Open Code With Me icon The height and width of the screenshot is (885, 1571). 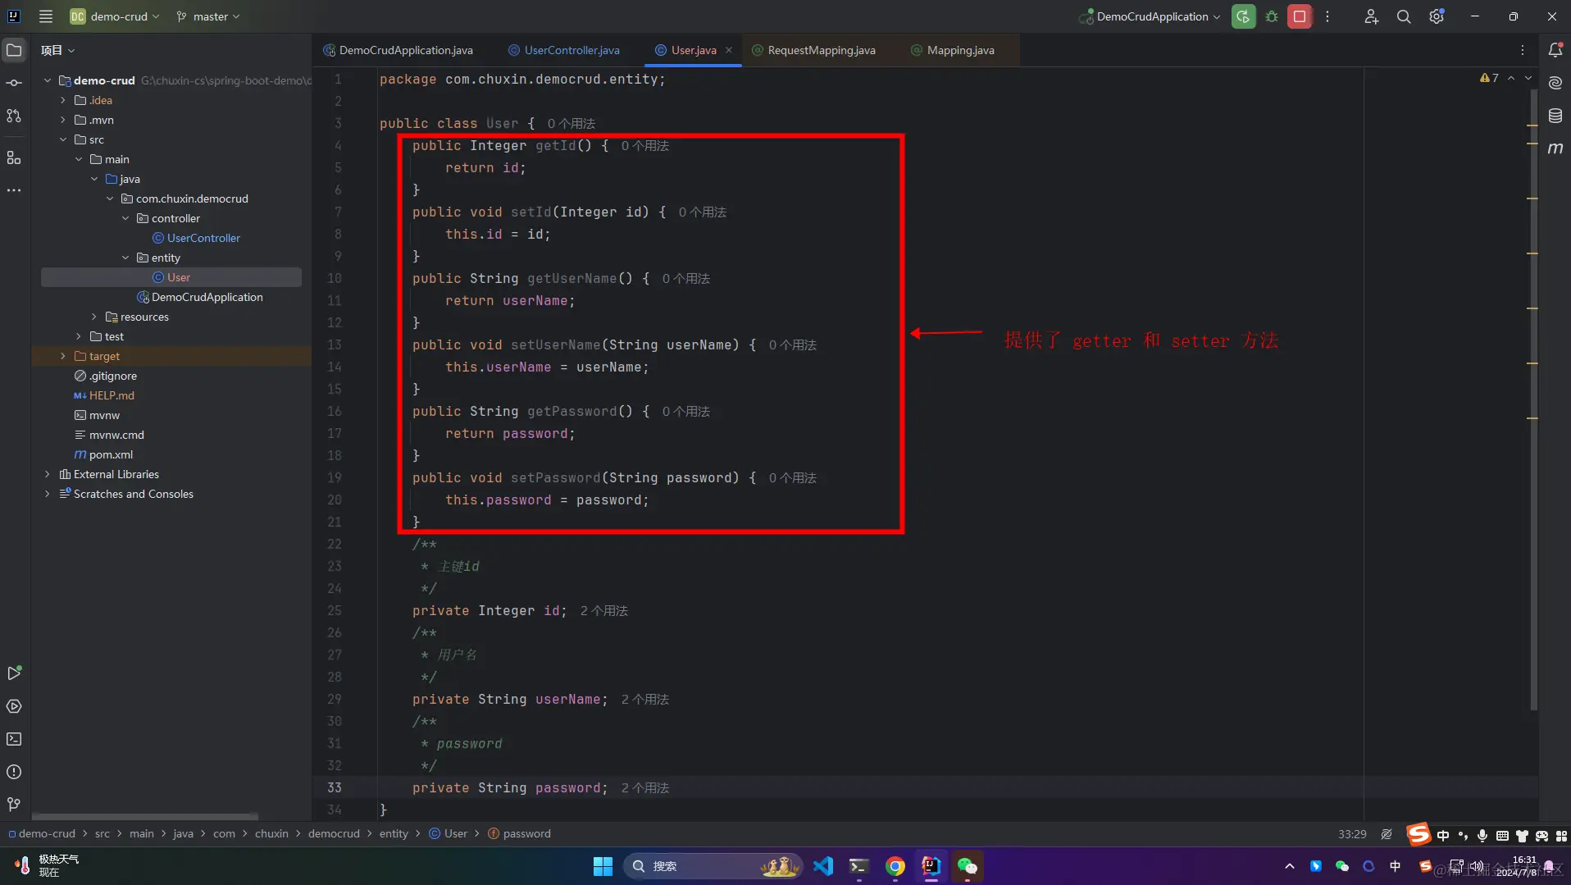(x=1371, y=16)
